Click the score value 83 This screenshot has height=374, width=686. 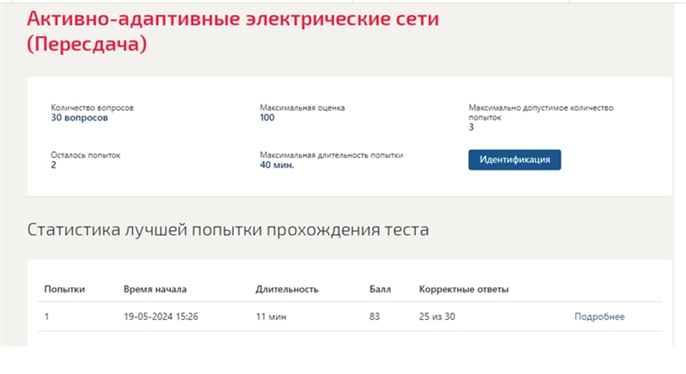pyautogui.click(x=375, y=317)
